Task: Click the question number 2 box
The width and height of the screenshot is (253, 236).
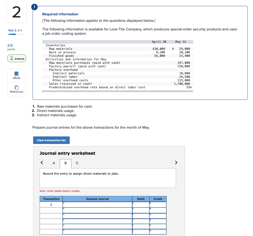Action: [x=16, y=12]
